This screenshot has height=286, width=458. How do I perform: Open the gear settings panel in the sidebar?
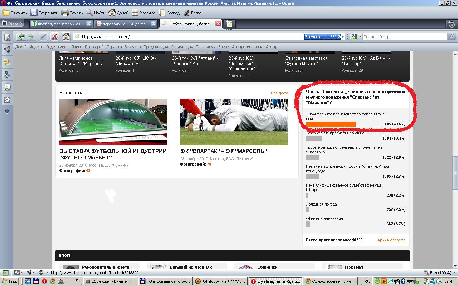pos(7,100)
